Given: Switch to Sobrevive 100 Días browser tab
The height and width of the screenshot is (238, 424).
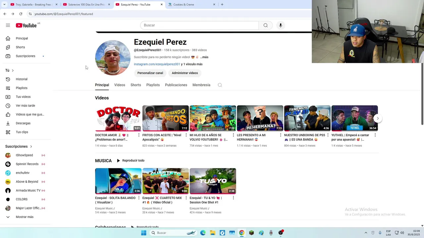Looking at the screenshot, I should click(x=86, y=5).
